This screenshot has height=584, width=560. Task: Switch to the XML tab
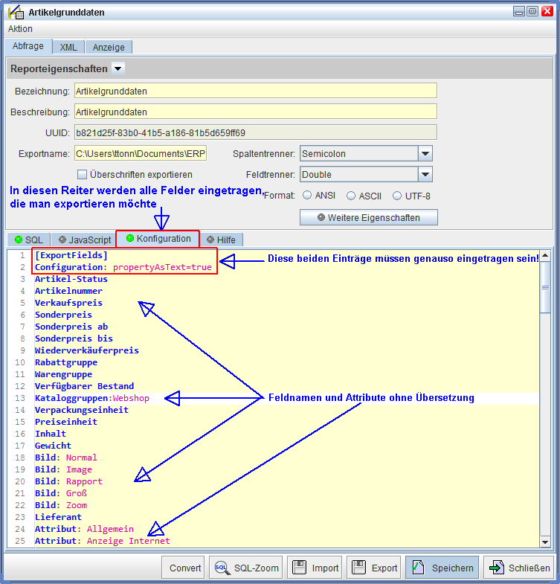(68, 47)
